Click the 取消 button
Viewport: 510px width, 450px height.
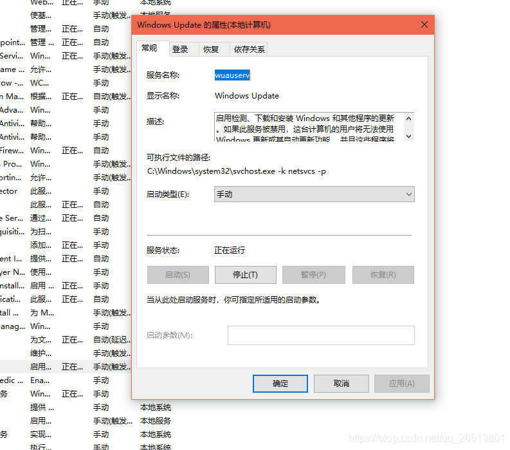click(x=342, y=384)
